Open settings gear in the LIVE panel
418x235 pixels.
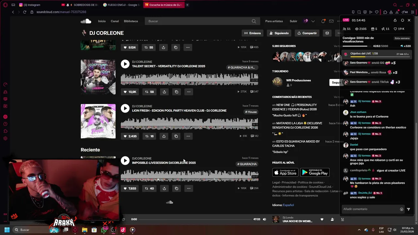(x=402, y=20)
